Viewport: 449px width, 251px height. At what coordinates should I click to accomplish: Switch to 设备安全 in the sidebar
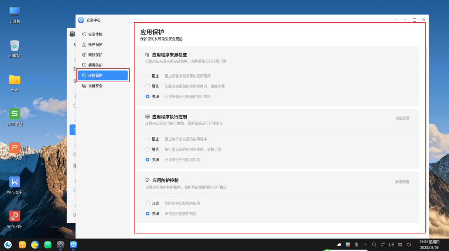coord(95,85)
